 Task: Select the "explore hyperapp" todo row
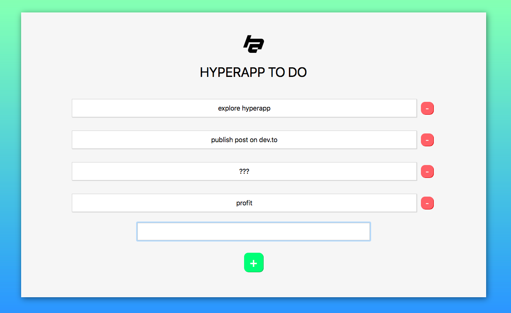[244, 108]
